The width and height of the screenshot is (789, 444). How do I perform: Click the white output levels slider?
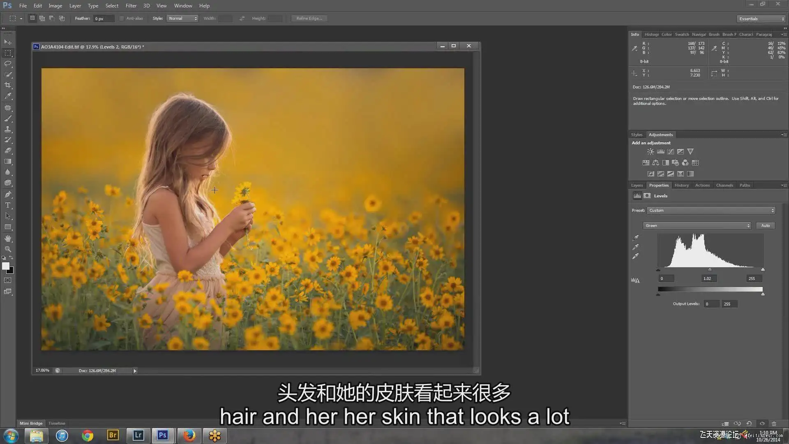coord(763,294)
